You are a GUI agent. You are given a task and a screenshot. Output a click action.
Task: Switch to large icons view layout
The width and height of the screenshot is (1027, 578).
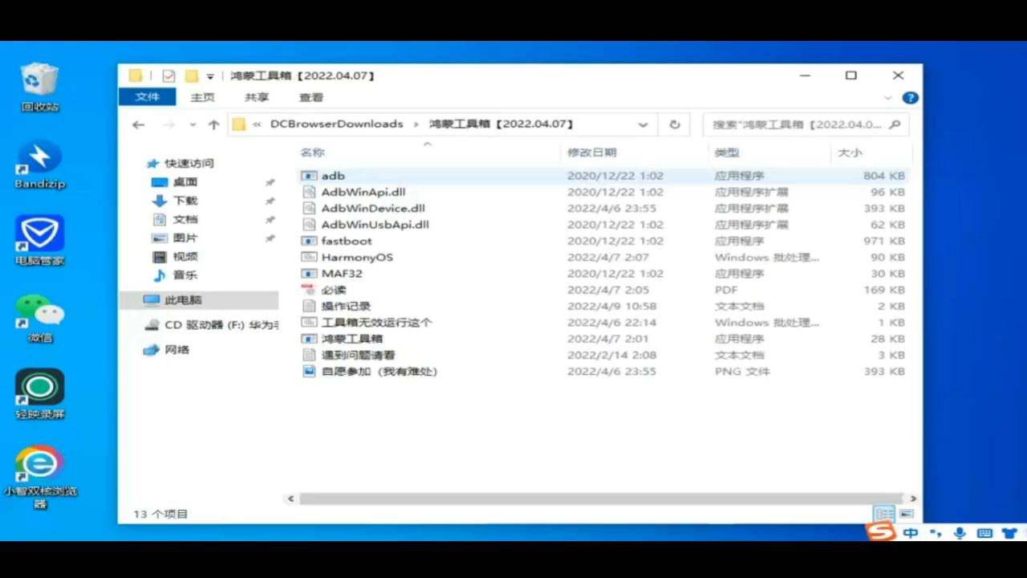click(907, 514)
